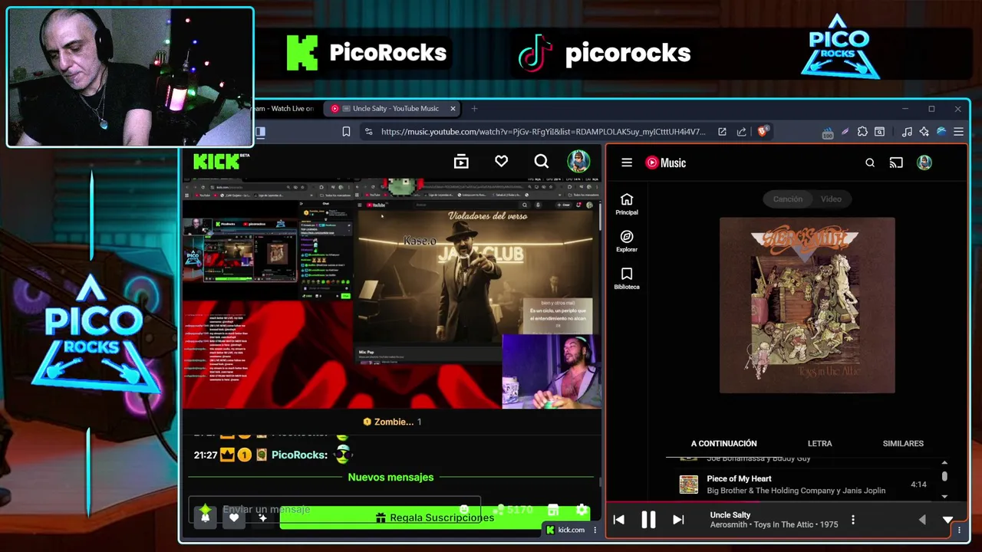Click the Brave Shields lion icon
The width and height of the screenshot is (982, 552).
[763, 131]
